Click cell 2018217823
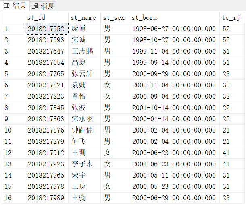 pyautogui.click(x=47, y=97)
